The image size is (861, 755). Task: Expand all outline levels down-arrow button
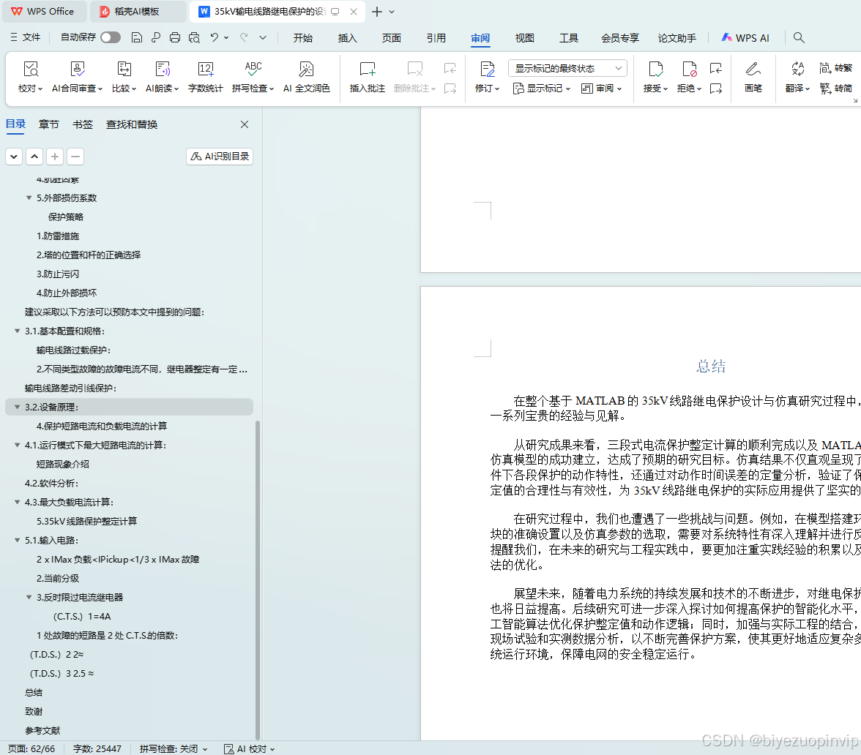pos(14,157)
